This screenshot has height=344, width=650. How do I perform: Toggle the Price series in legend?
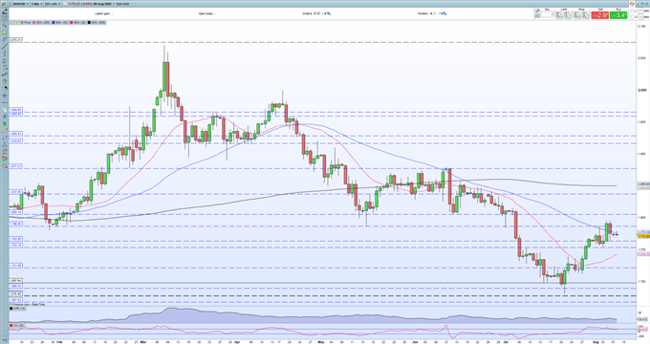(x=26, y=22)
